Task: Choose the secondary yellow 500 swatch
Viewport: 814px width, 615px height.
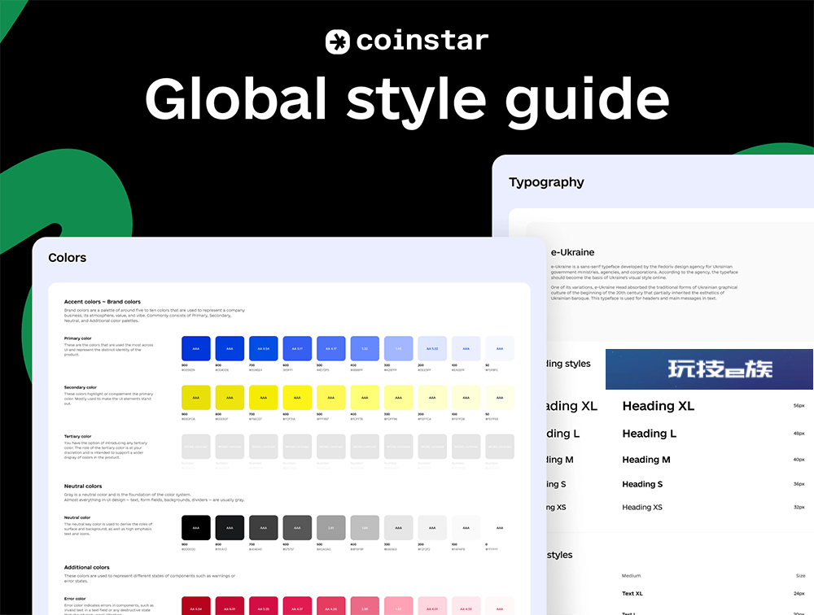Action: (330, 398)
